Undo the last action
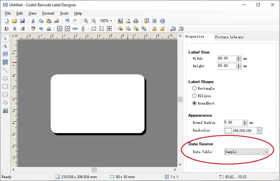This screenshot has height=181, width=280. pyautogui.click(x=67, y=21)
